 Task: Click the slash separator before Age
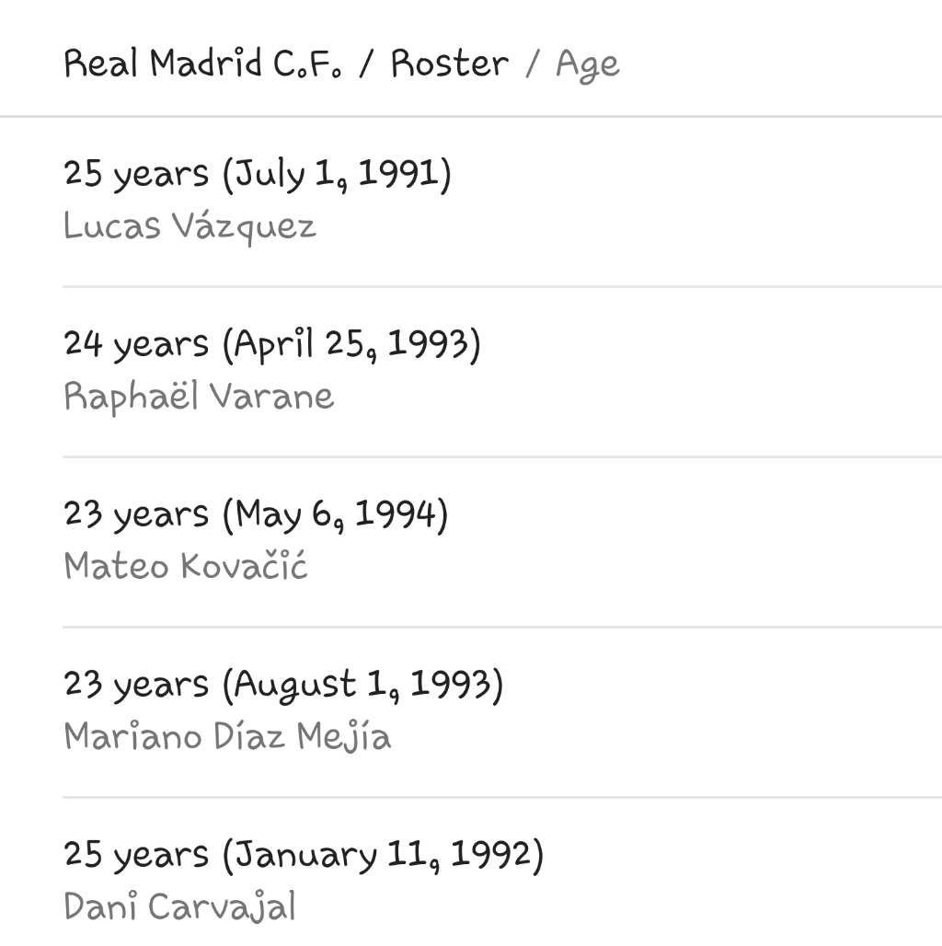pos(532,64)
